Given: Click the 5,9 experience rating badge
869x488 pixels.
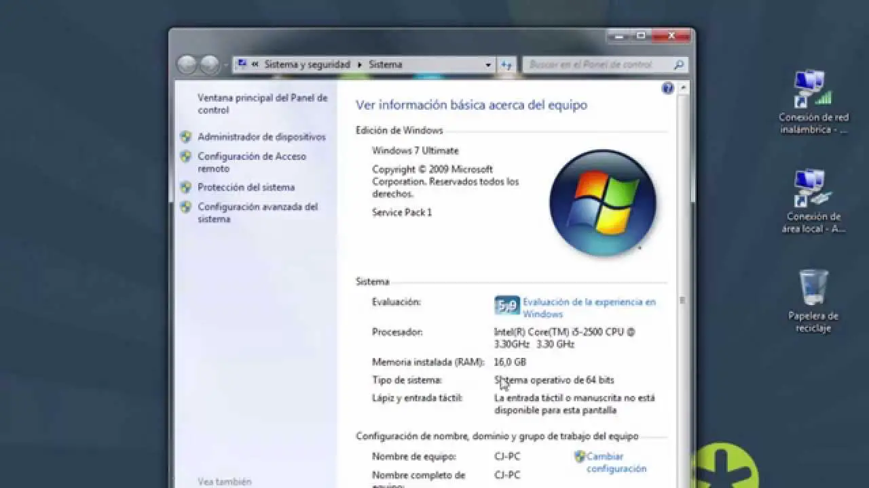Looking at the screenshot, I should pyautogui.click(x=507, y=306).
